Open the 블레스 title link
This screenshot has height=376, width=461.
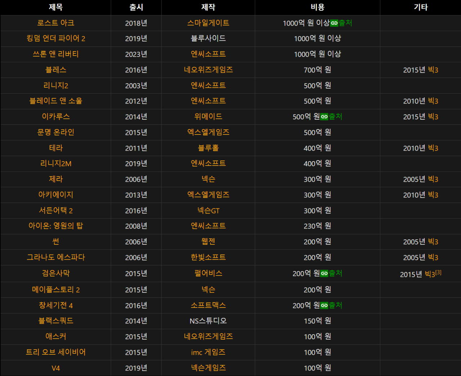pos(56,70)
